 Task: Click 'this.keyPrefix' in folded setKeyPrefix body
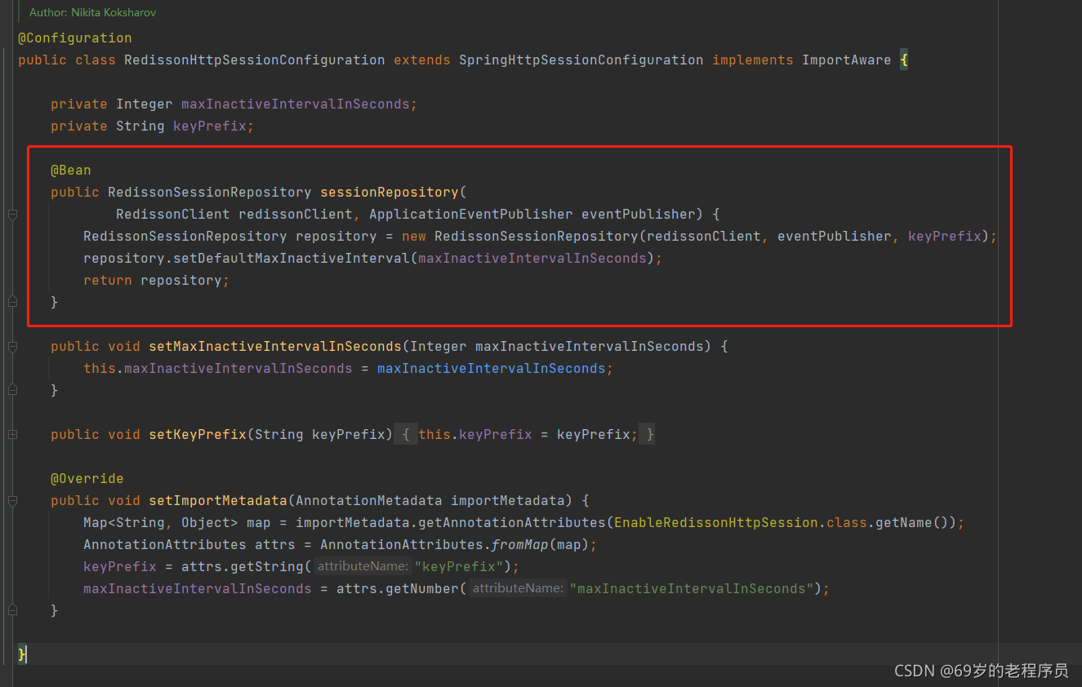coord(475,435)
